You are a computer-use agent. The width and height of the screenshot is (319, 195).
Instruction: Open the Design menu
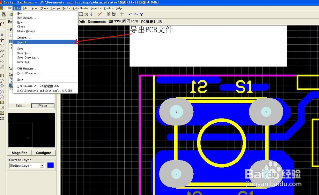(55, 8)
